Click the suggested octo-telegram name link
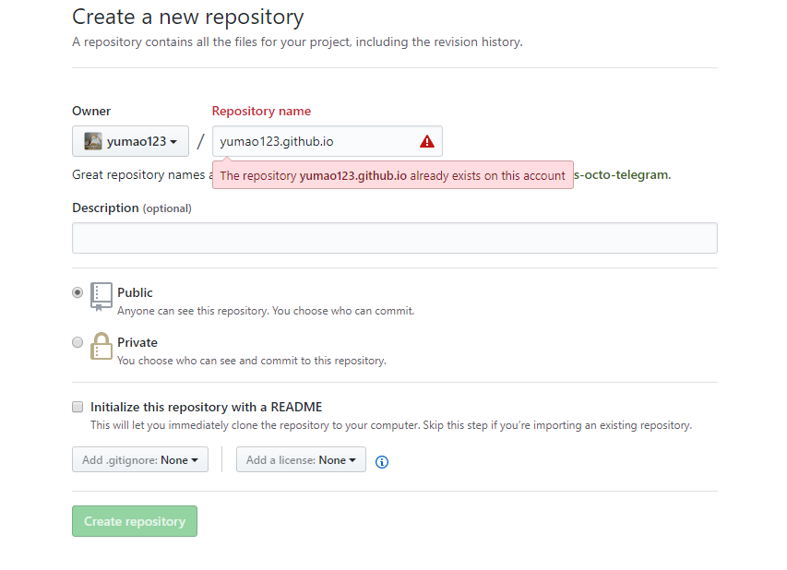This screenshot has width=787, height=570. pos(622,174)
